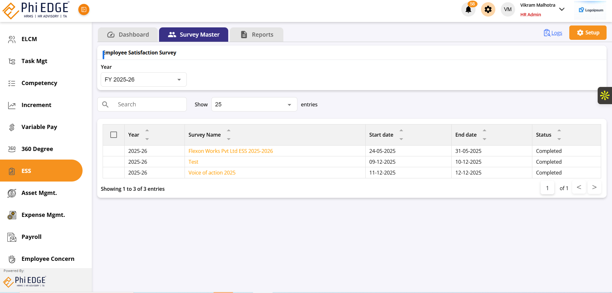Open Payroll from the sidebar
612x293 pixels.
31,237
